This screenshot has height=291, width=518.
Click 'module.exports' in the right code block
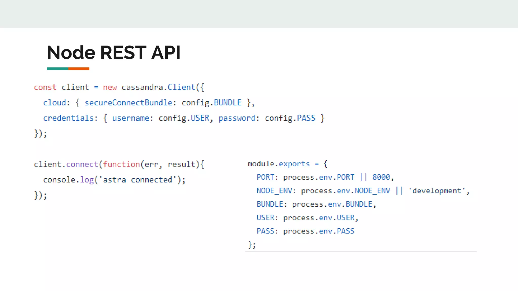[278, 164]
